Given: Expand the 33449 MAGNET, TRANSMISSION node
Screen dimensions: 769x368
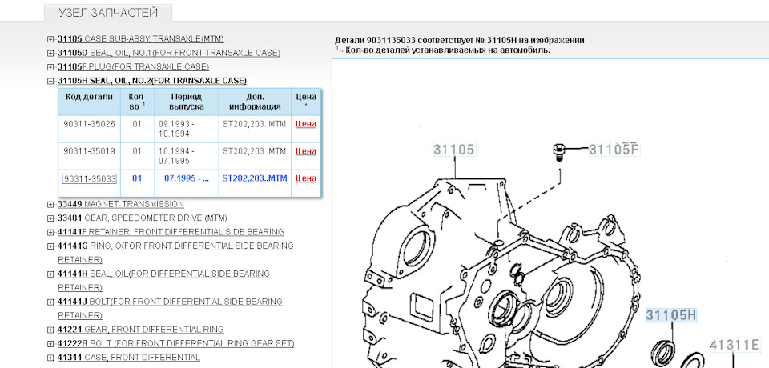Looking at the screenshot, I should coord(50,204).
